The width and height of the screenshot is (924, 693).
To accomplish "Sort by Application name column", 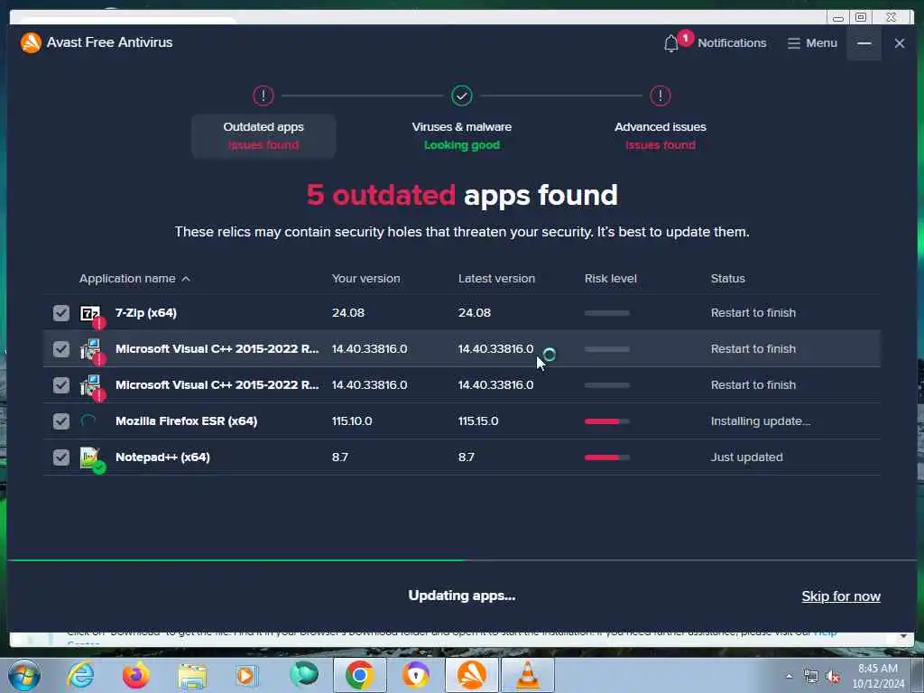I will 135,278.
